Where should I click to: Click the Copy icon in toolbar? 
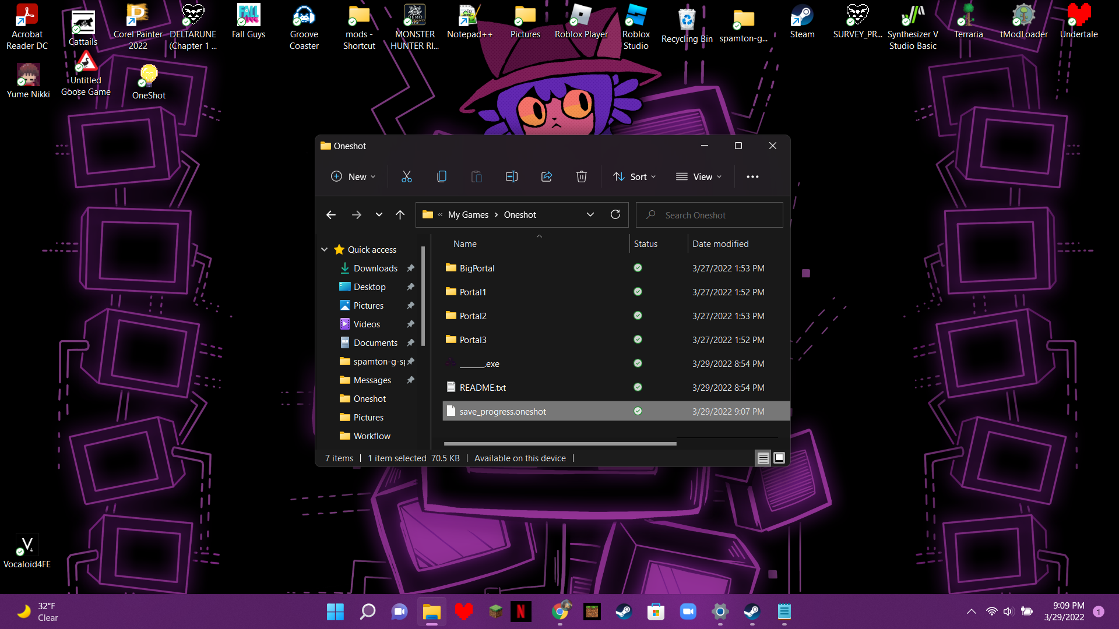coord(442,176)
